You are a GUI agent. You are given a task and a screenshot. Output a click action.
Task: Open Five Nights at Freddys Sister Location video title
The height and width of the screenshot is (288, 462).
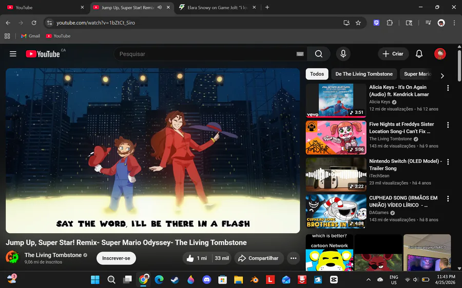coord(401,128)
